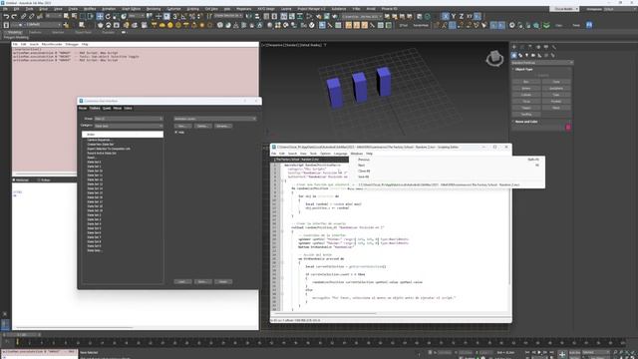Switch to Colors tab in Customize dialog
Viewport: 638px width, 359px height.
tap(128, 109)
